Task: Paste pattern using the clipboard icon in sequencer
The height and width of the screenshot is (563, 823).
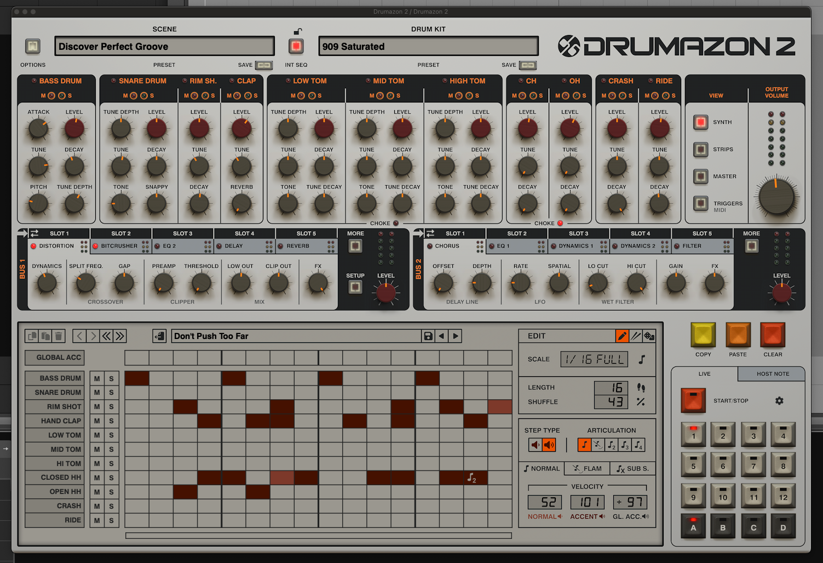Action: [x=46, y=336]
